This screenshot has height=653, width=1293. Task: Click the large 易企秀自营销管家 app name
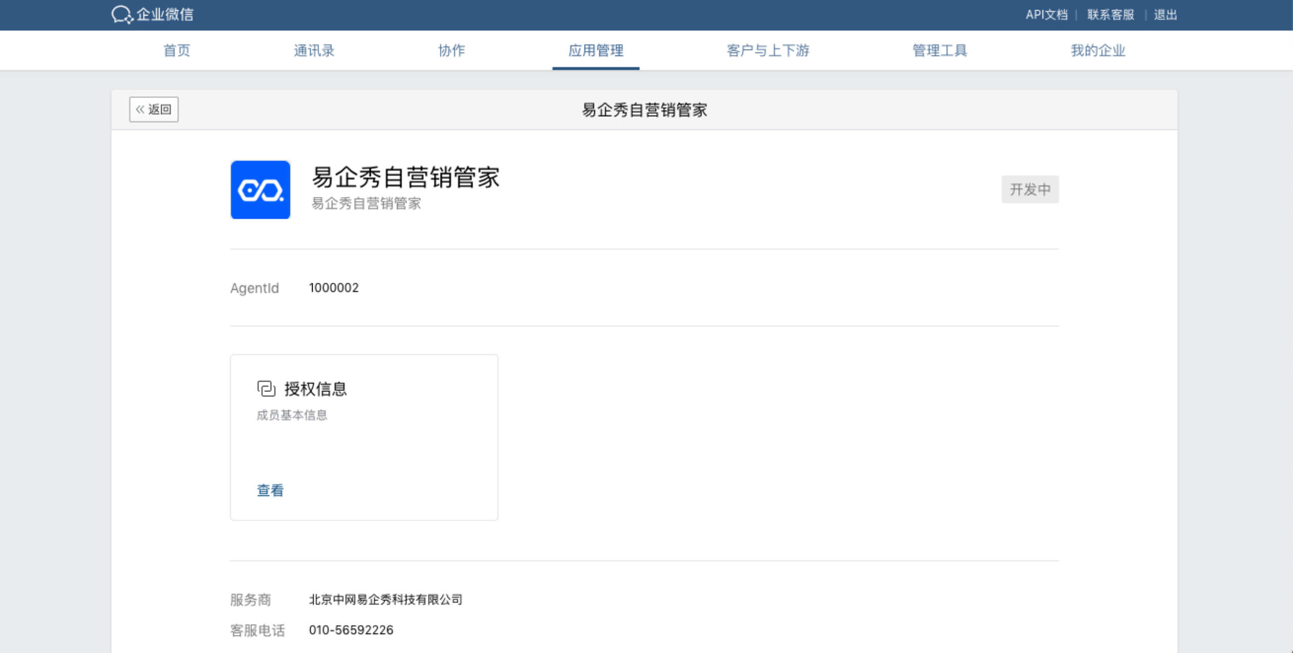click(406, 177)
